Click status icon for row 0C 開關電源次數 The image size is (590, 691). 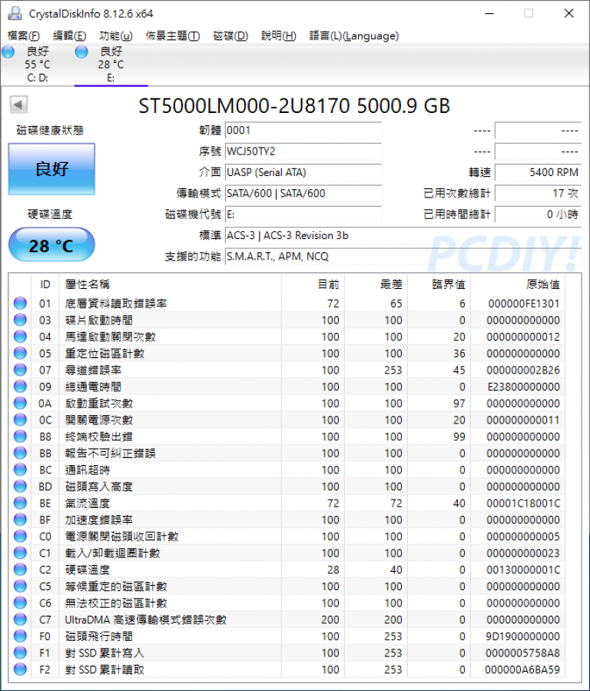click(20, 420)
